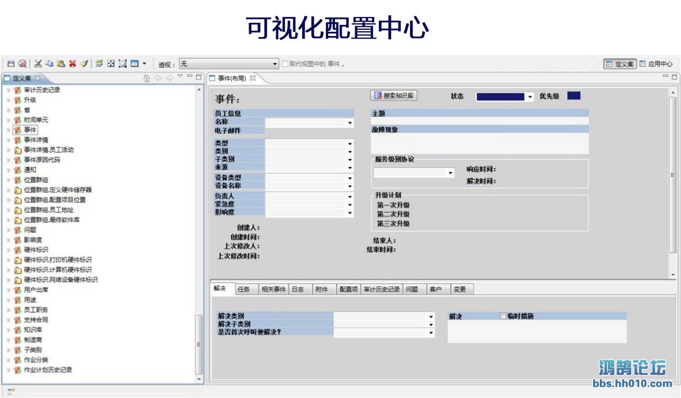Open the 负责人 dropdown
Image resolution: width=681 pixels, height=398 pixels.
pos(350,197)
